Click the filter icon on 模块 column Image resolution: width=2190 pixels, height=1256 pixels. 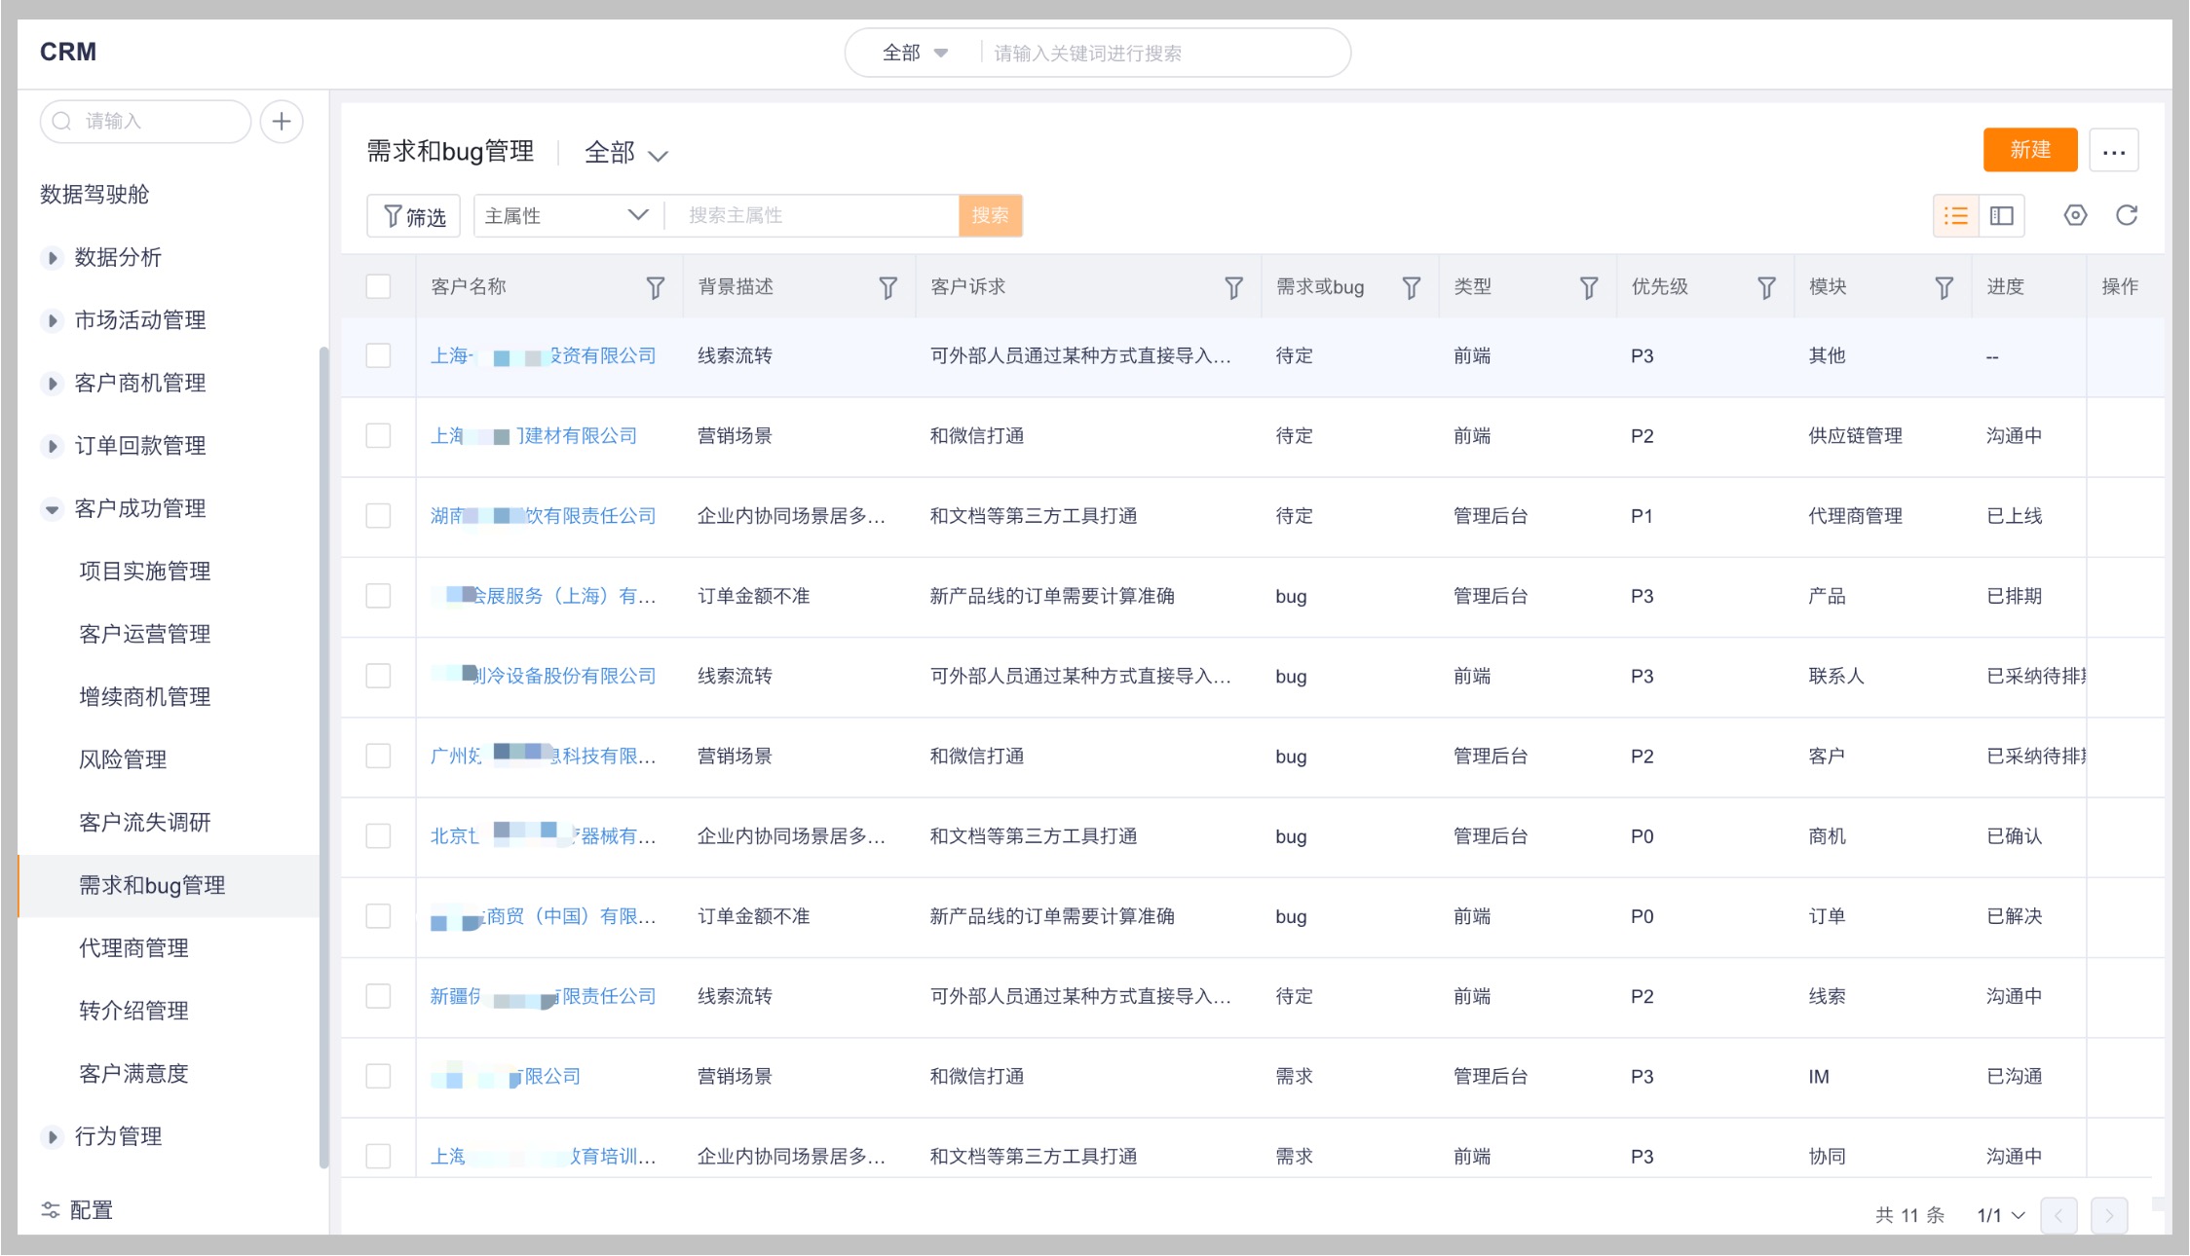click(x=1944, y=287)
